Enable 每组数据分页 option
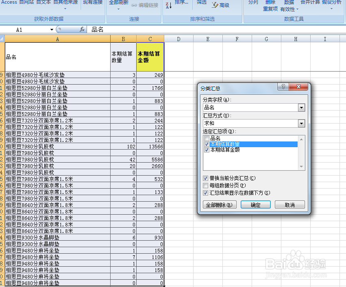Viewport: 346px width, 287px height. click(206, 185)
